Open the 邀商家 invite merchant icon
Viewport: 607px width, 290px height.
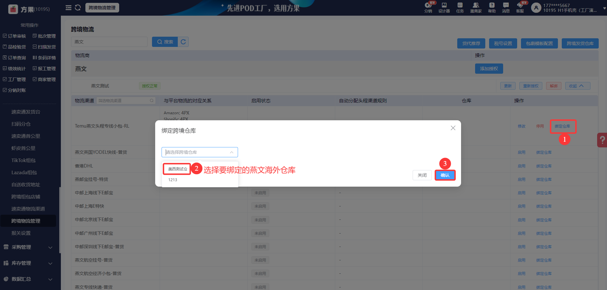point(476,7)
